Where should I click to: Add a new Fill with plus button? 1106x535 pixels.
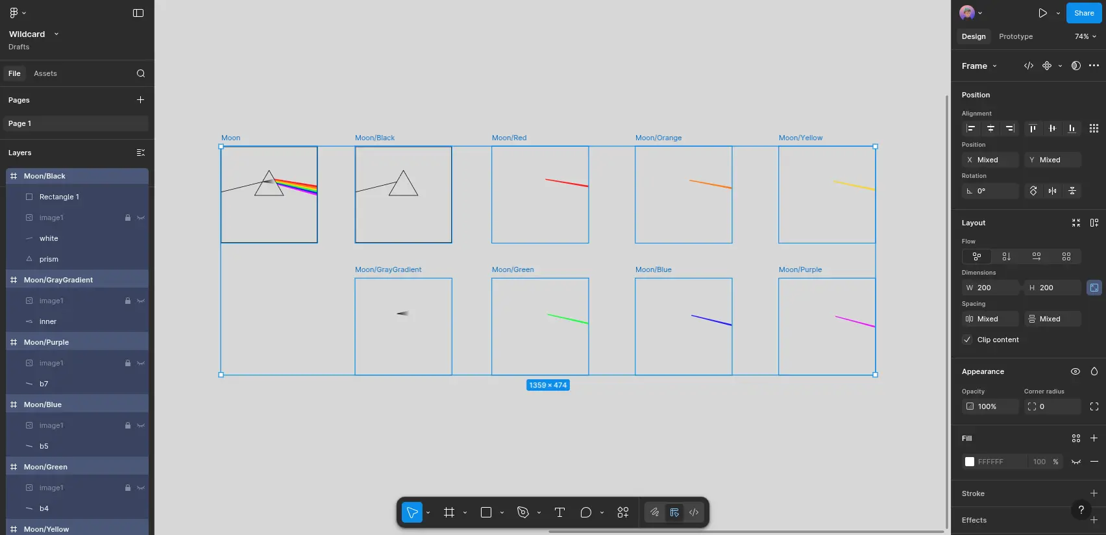pyautogui.click(x=1094, y=438)
